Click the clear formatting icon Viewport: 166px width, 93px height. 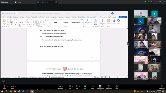(x=28, y=22)
